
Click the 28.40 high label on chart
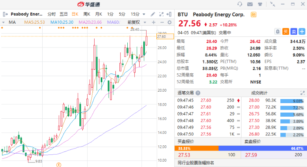click(x=135, y=29)
